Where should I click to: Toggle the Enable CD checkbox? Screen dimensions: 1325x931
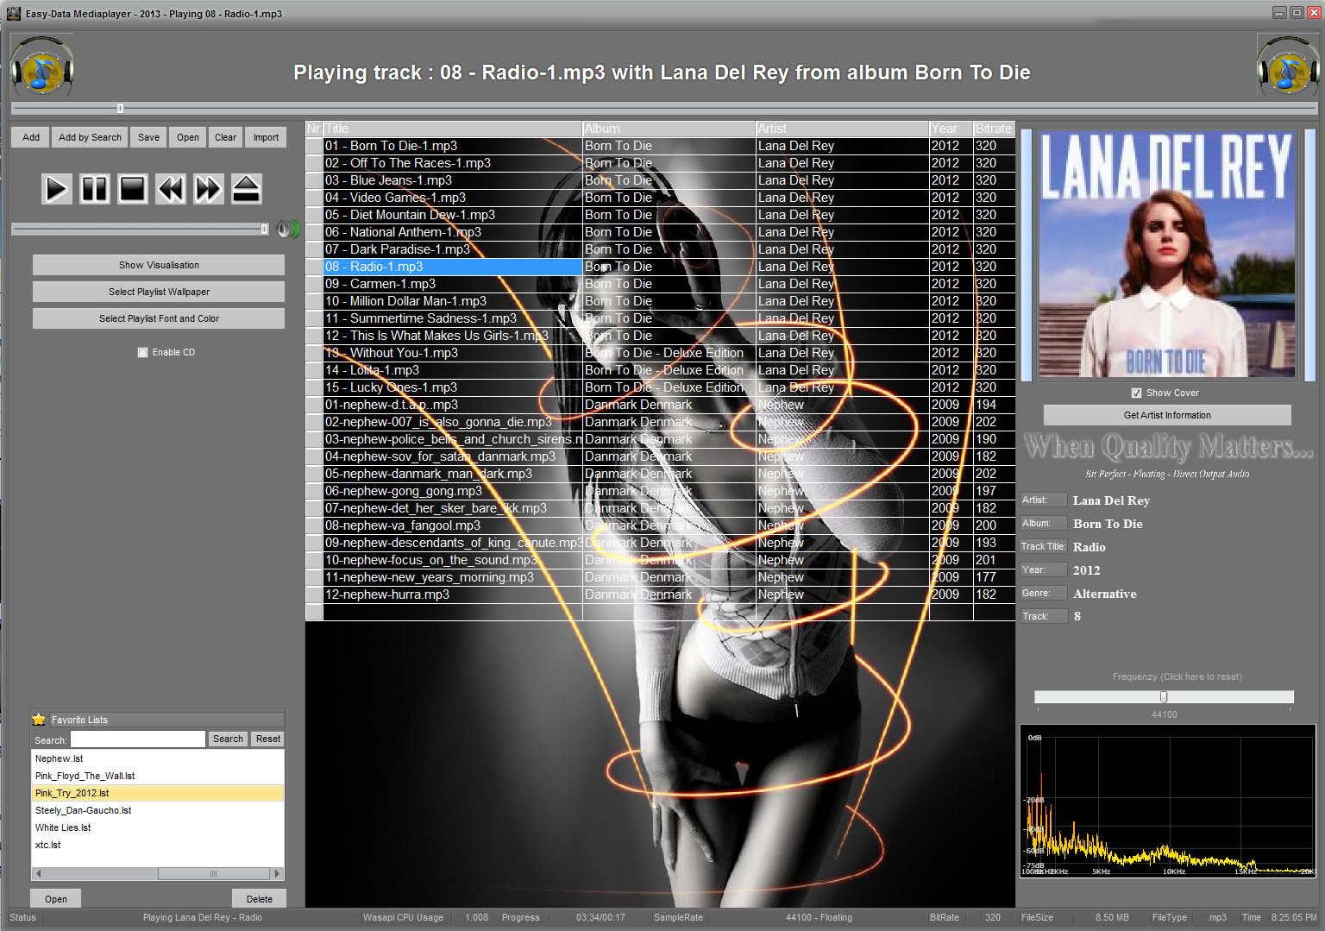pos(143,352)
